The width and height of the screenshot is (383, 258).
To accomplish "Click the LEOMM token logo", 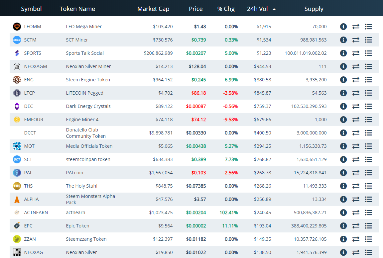I will tap(17, 27).
